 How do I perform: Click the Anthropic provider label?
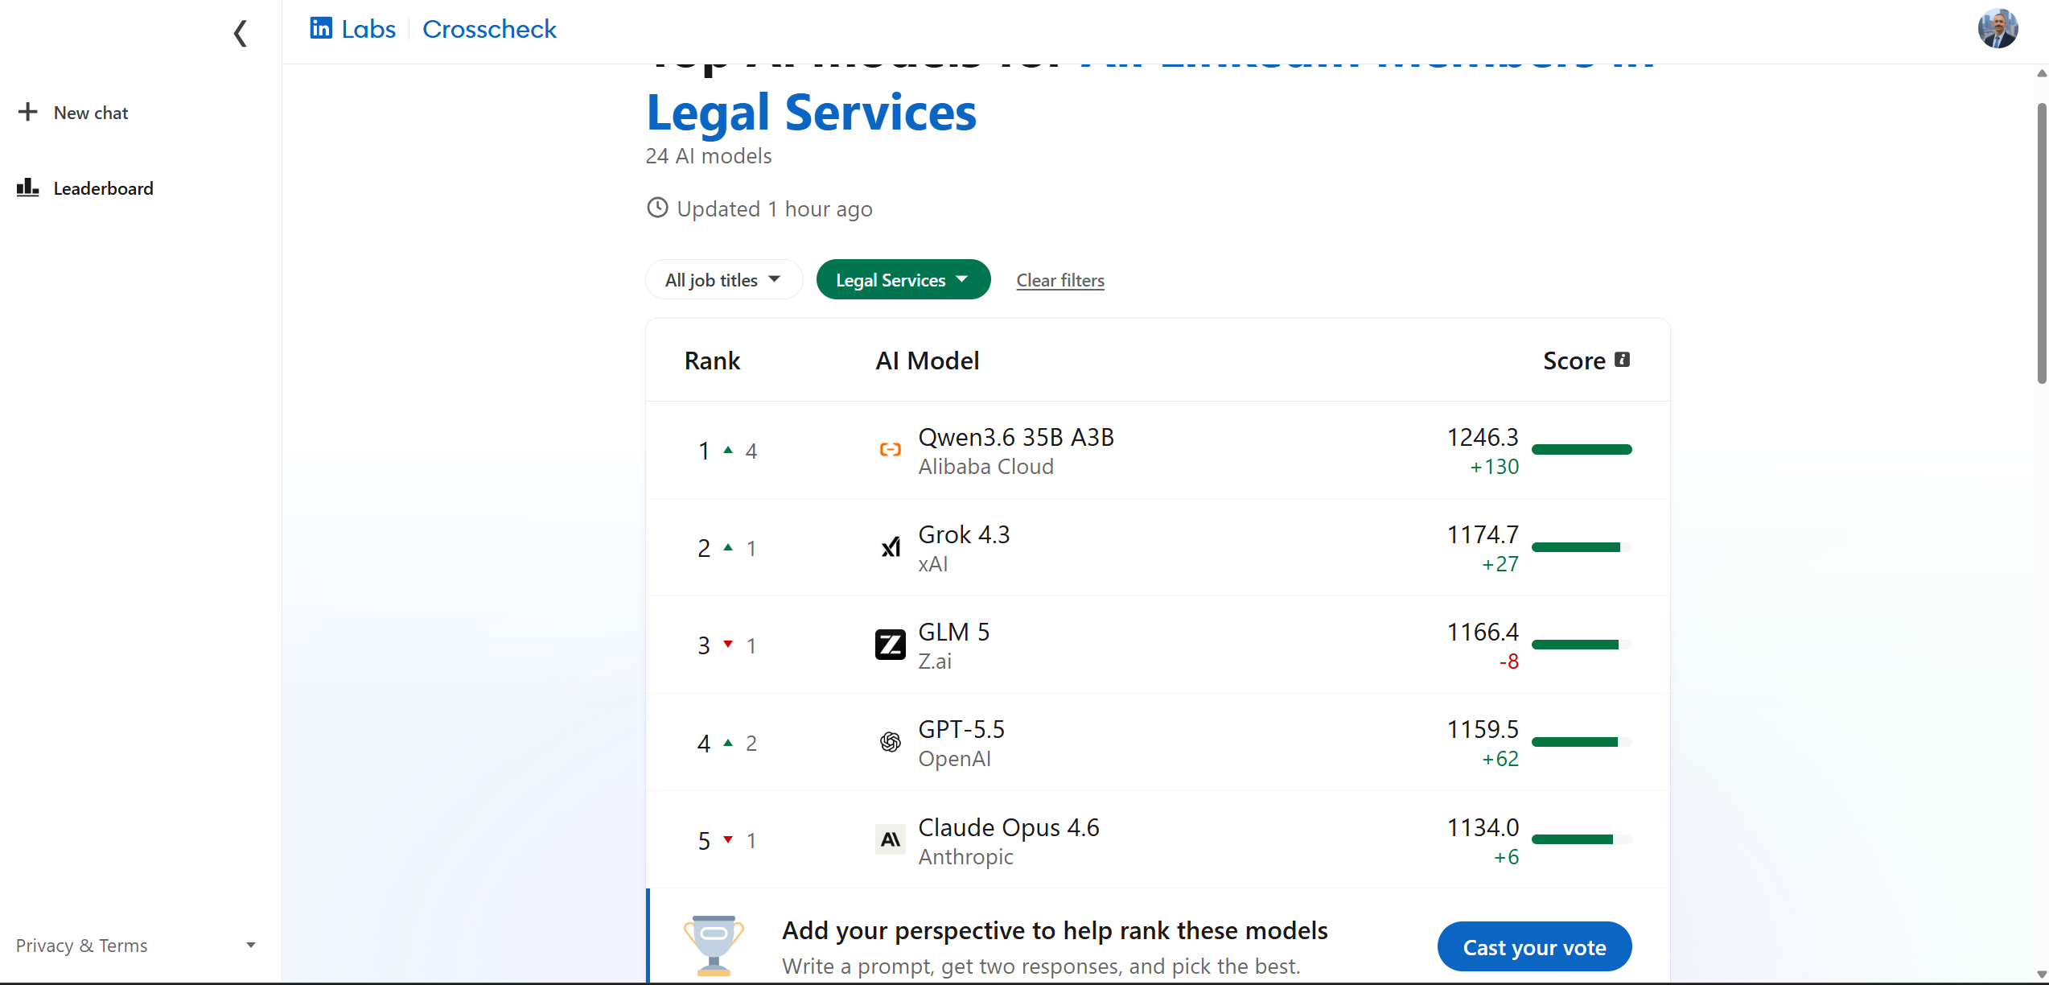coord(965,857)
